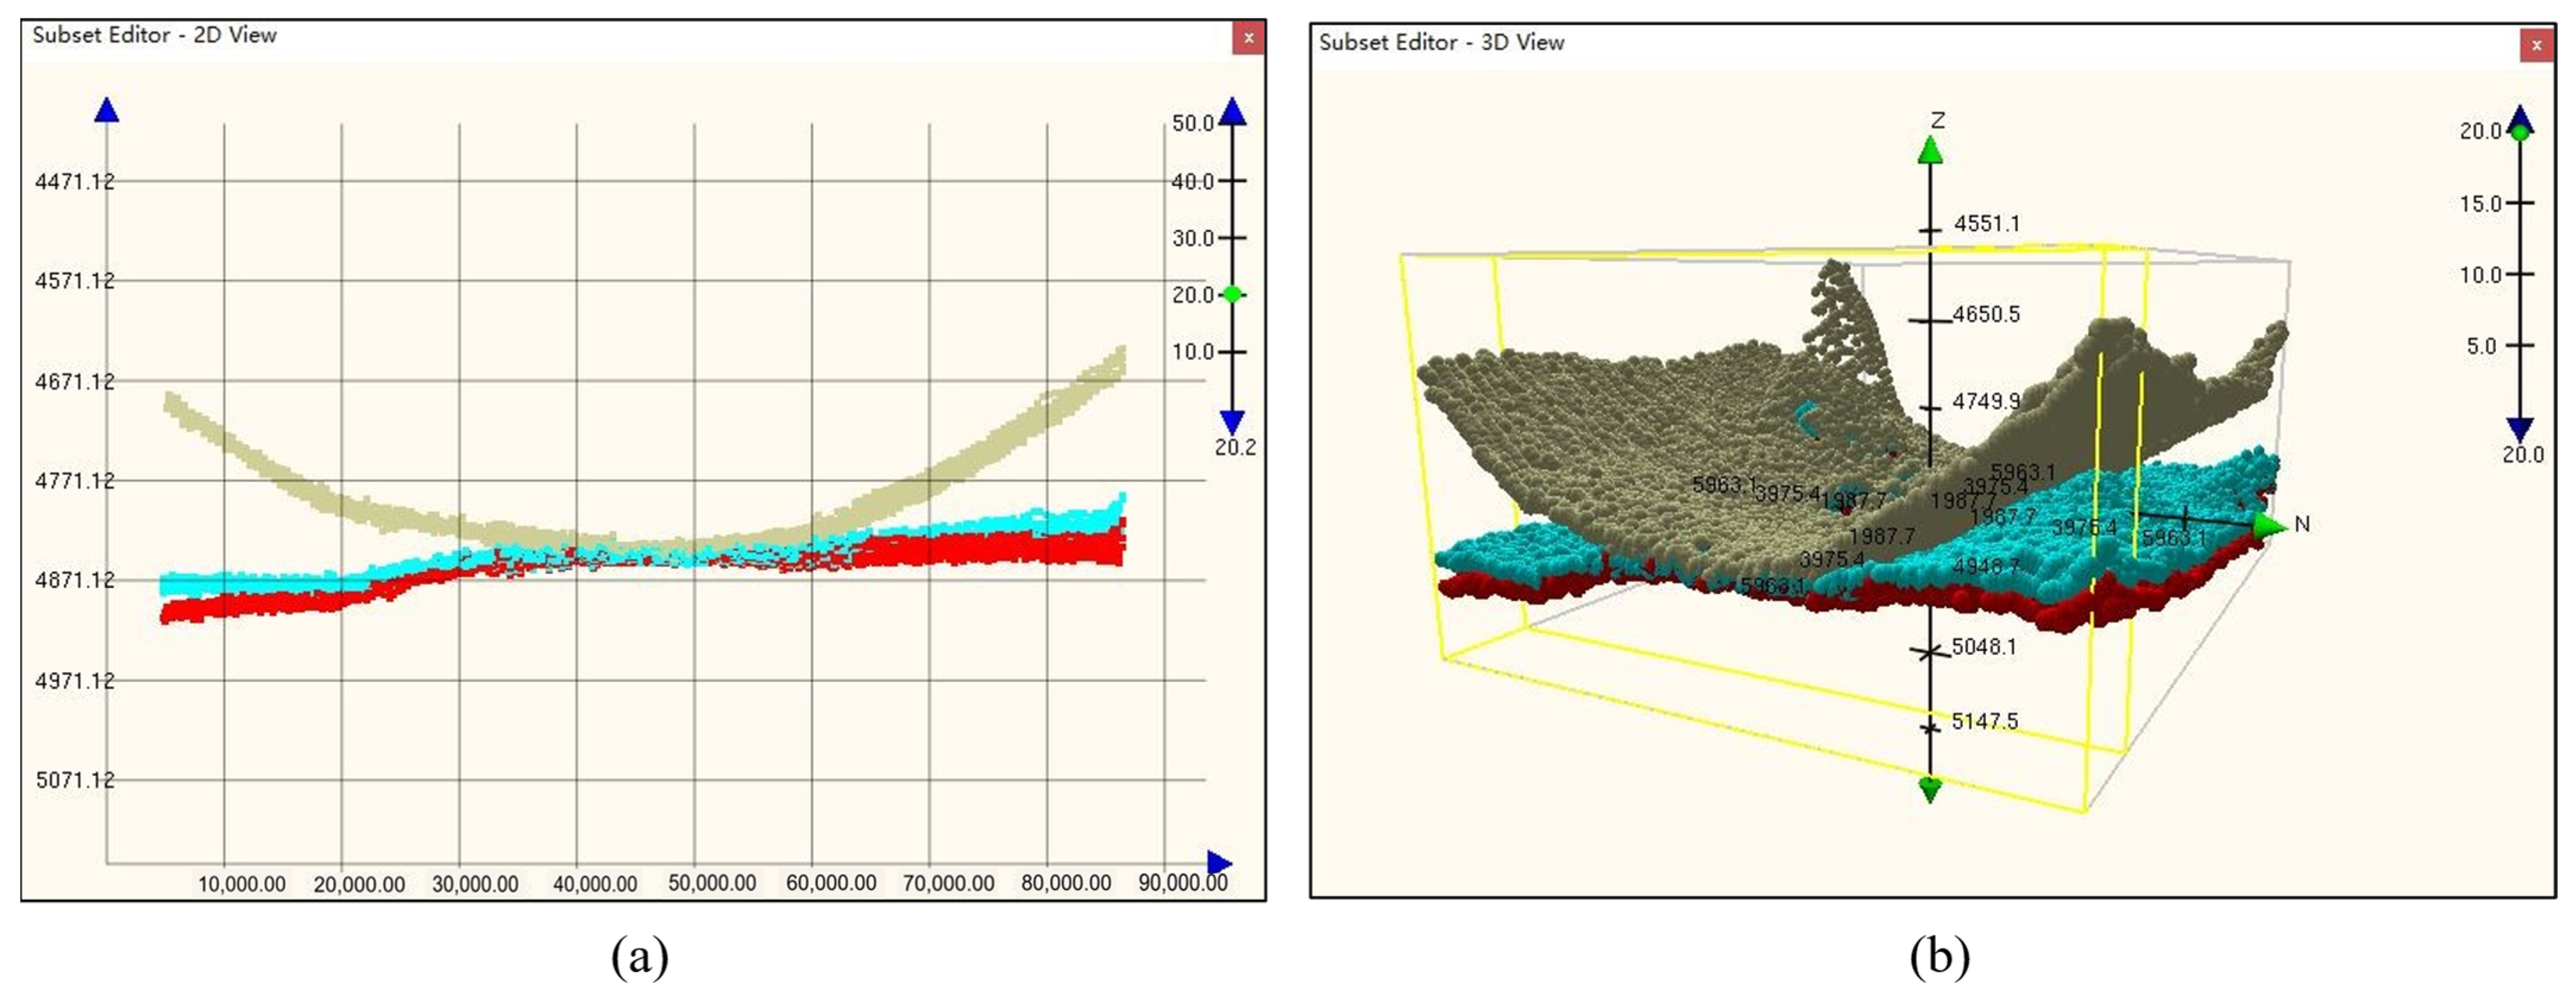The width and height of the screenshot is (2576, 993).
Task: Set 3D slider to the 15.0 tick
Action: (2520, 203)
